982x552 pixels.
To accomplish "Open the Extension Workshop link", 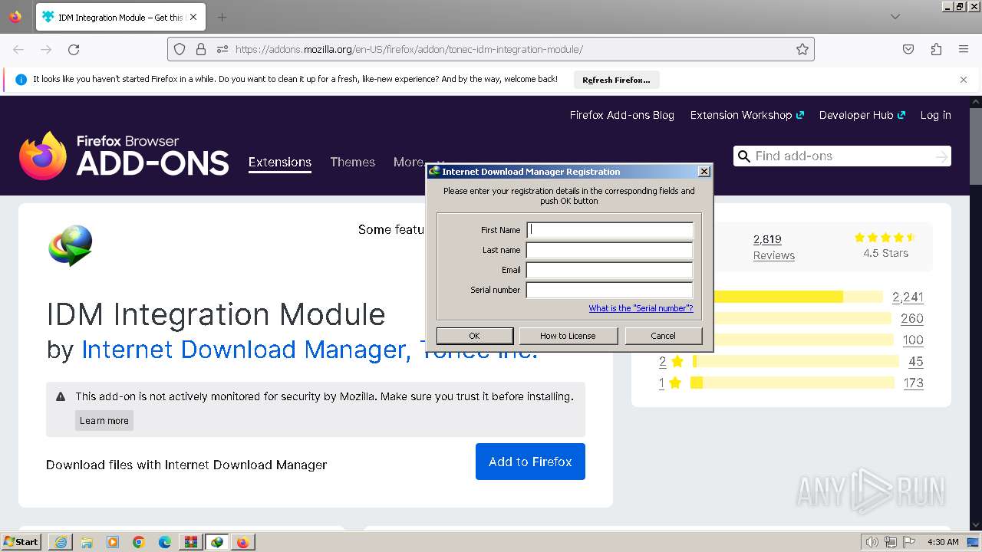I will [746, 115].
